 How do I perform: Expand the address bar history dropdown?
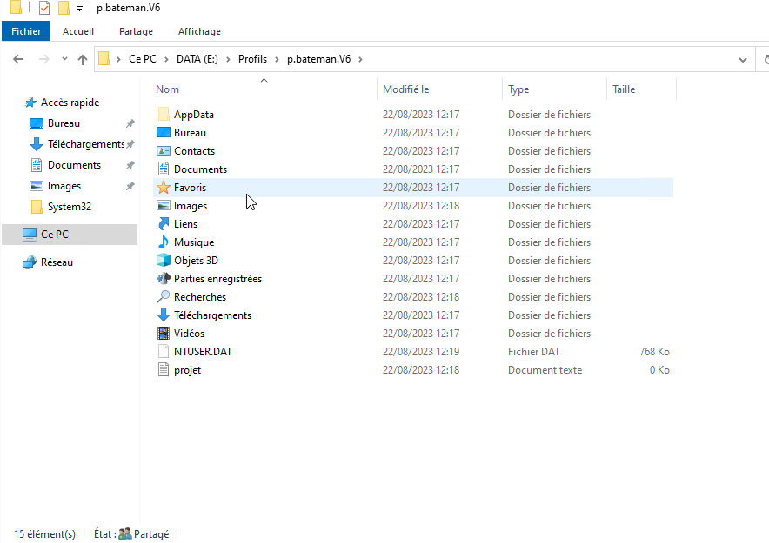pyautogui.click(x=742, y=60)
